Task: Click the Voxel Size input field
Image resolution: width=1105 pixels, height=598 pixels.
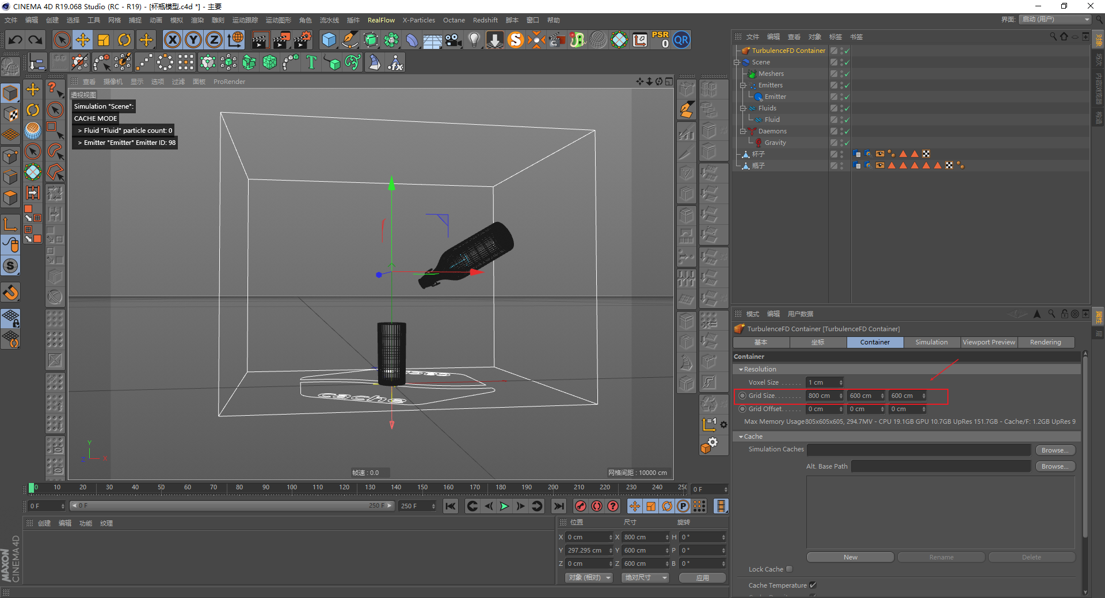Action: tap(821, 382)
